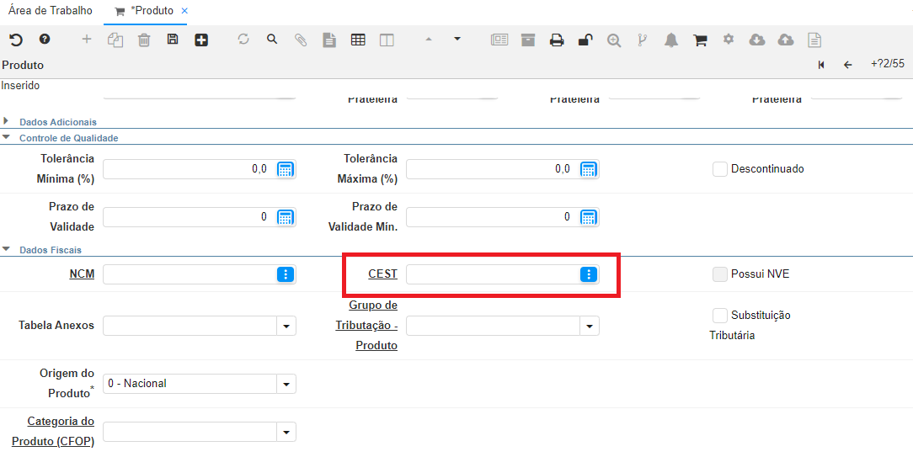This screenshot has width=913, height=457.
Task: Open the Tabela Anexos dropdown
Action: click(286, 326)
